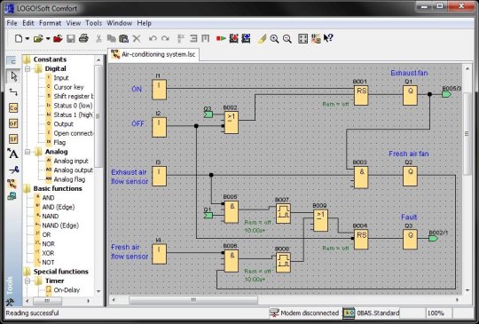This screenshot has width=479, height=324.
Task: Open the File menu
Action: pos(12,23)
